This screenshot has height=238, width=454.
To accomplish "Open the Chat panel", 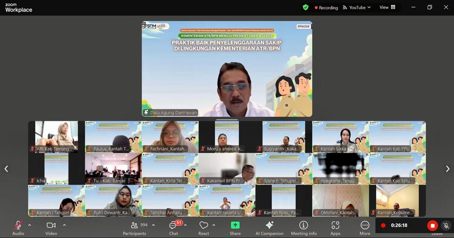I will (173, 226).
